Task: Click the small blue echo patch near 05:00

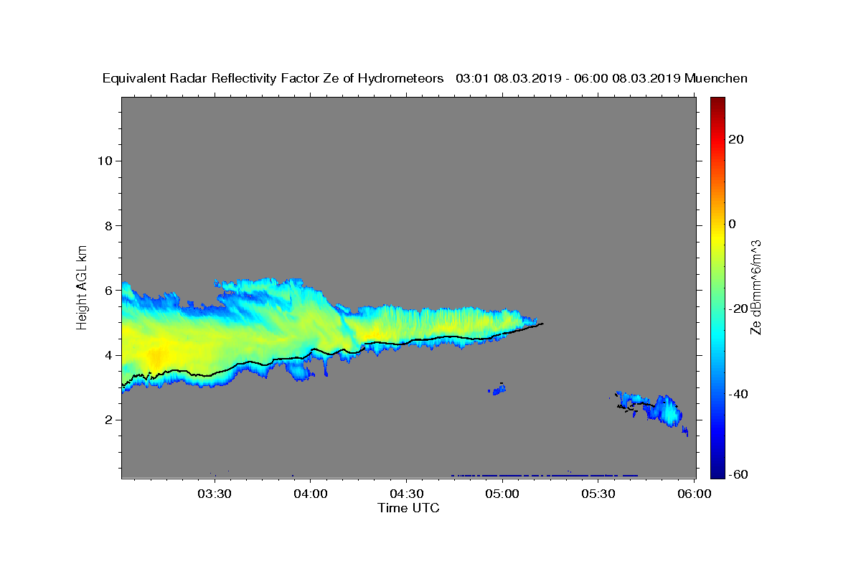Action: [497, 390]
